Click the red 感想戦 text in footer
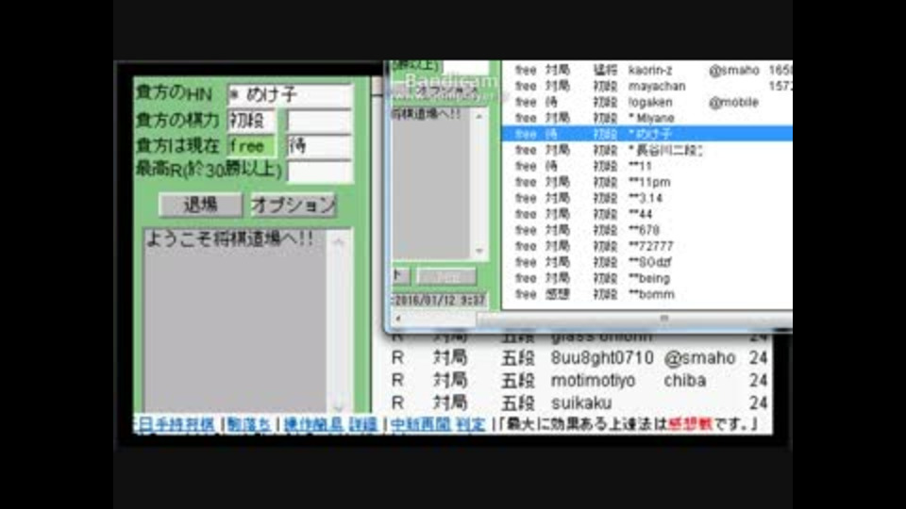906x509 pixels. point(690,425)
